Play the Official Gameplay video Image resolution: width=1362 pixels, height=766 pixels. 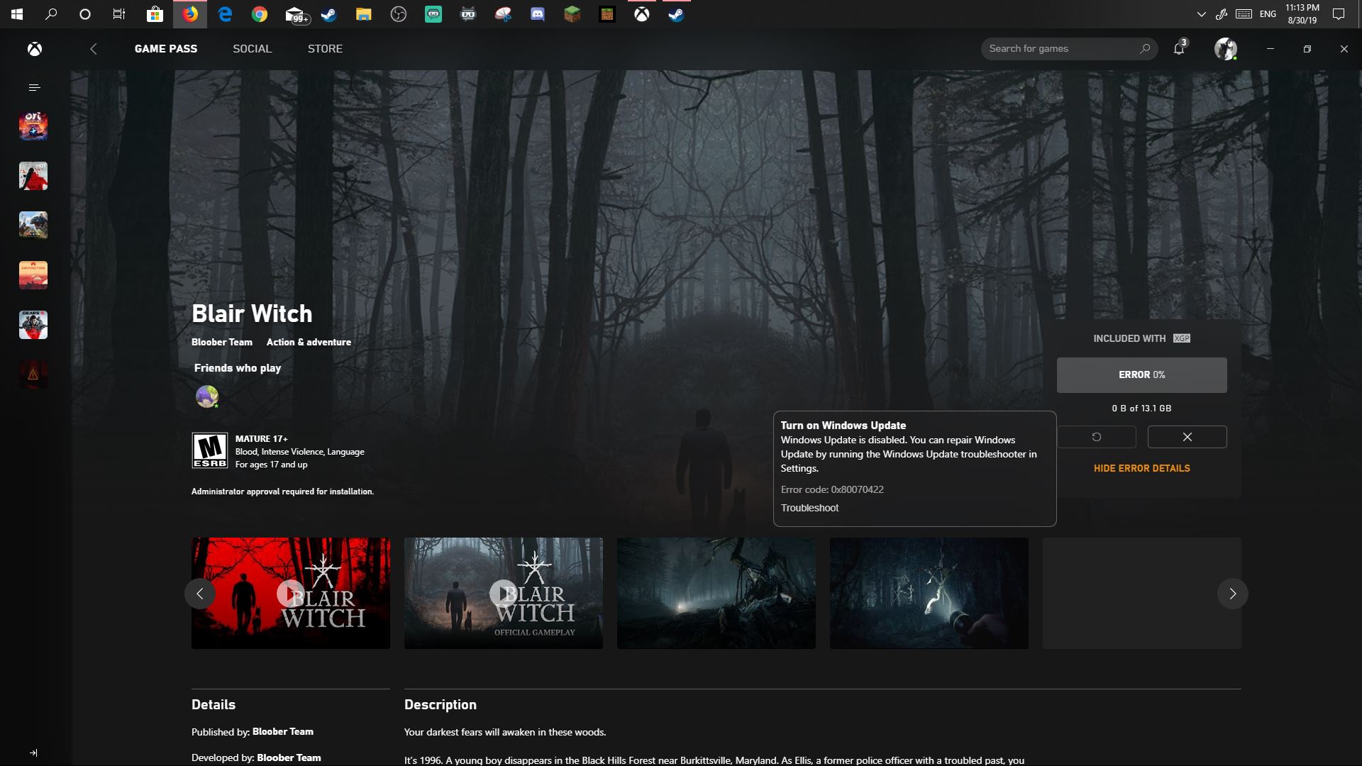[x=503, y=593]
